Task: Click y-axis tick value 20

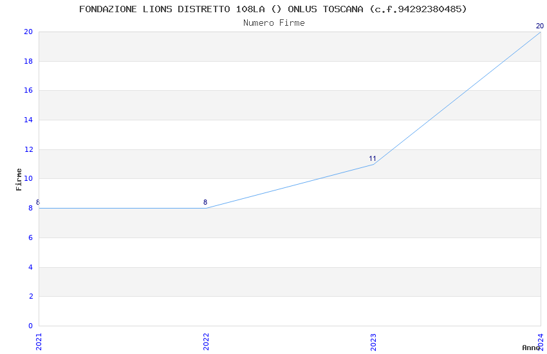Action: pos(28,32)
